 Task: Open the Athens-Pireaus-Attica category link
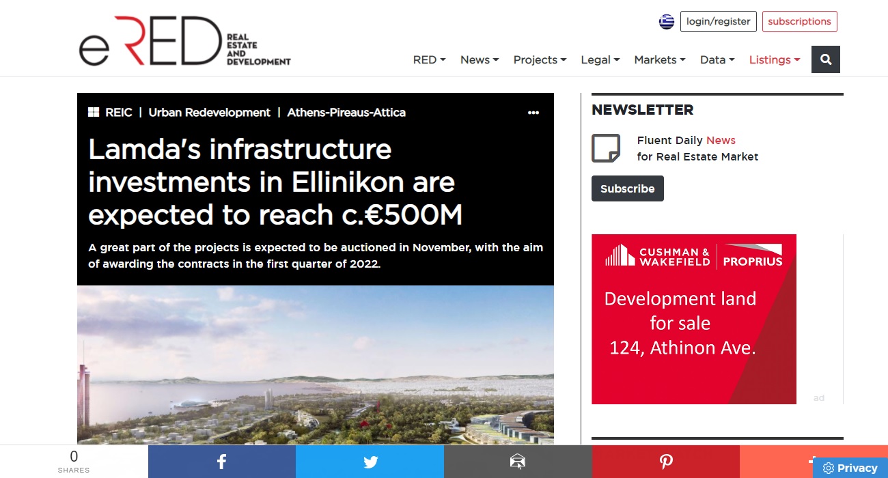click(346, 112)
